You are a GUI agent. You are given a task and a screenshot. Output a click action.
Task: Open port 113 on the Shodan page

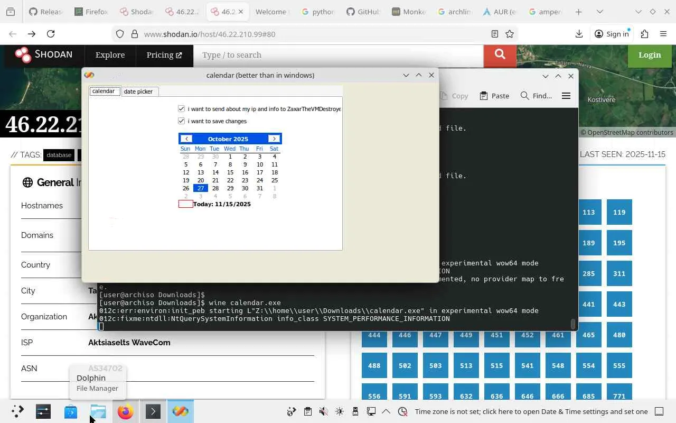[588, 212]
